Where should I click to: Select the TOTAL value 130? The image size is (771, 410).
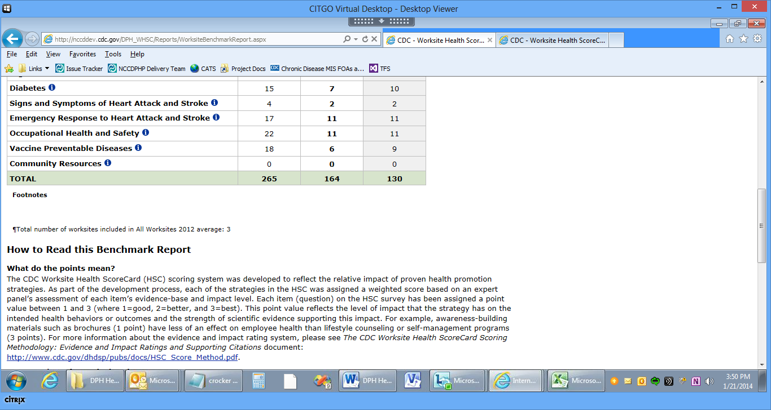[394, 179]
